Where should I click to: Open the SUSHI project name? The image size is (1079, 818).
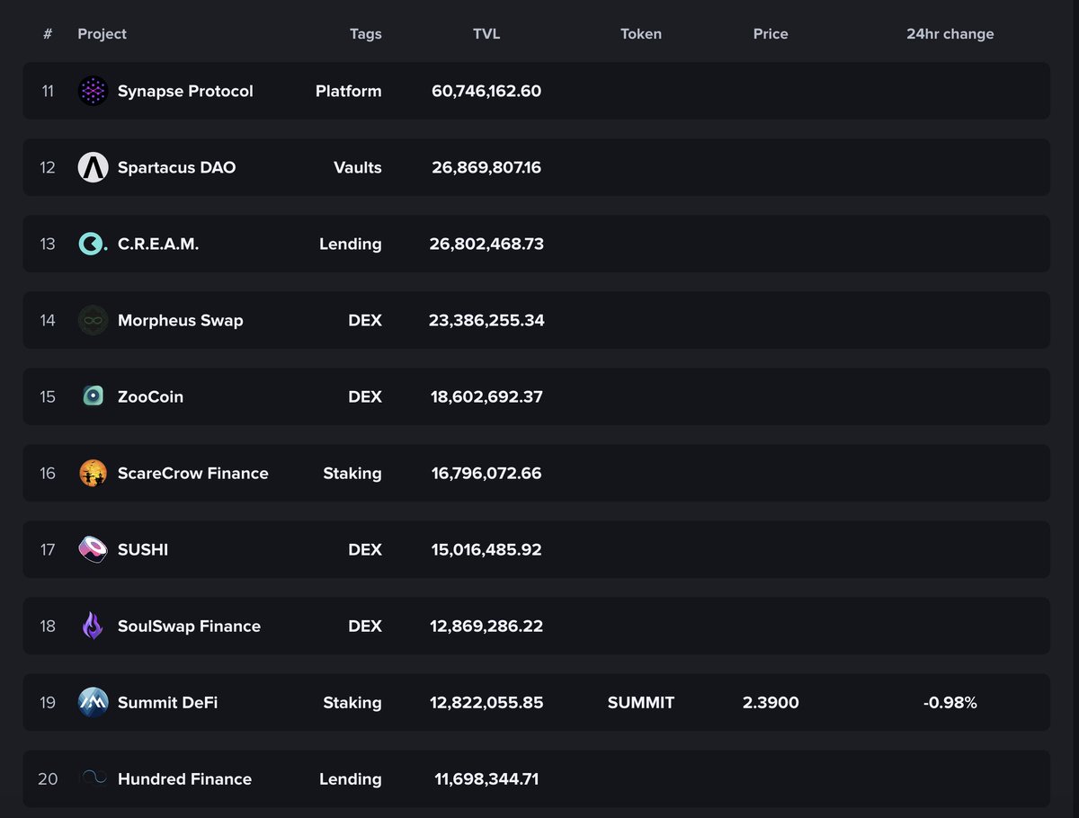(x=143, y=549)
